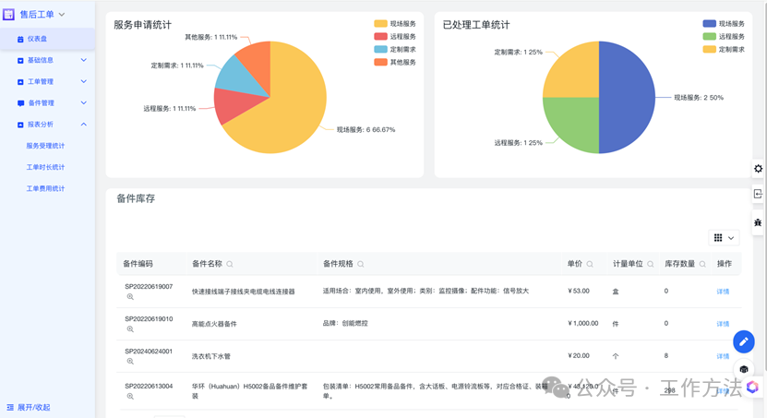Open 详情 for 洗衣机下水管 row
Image resolution: width=767 pixels, height=418 pixels.
[723, 356]
